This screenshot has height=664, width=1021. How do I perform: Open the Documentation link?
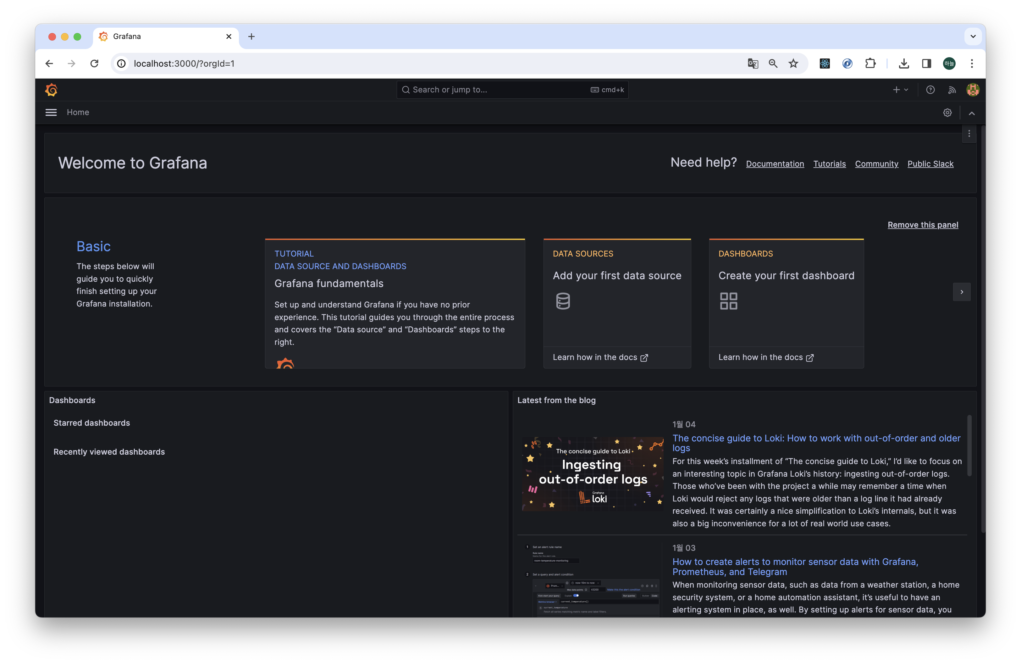pyautogui.click(x=775, y=164)
